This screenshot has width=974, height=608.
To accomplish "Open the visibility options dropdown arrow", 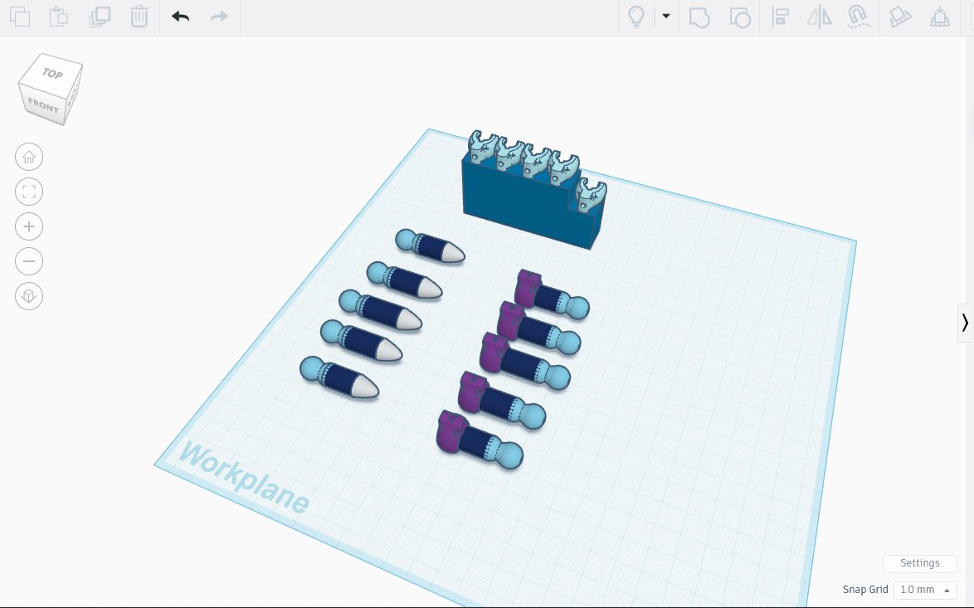I will pyautogui.click(x=666, y=16).
